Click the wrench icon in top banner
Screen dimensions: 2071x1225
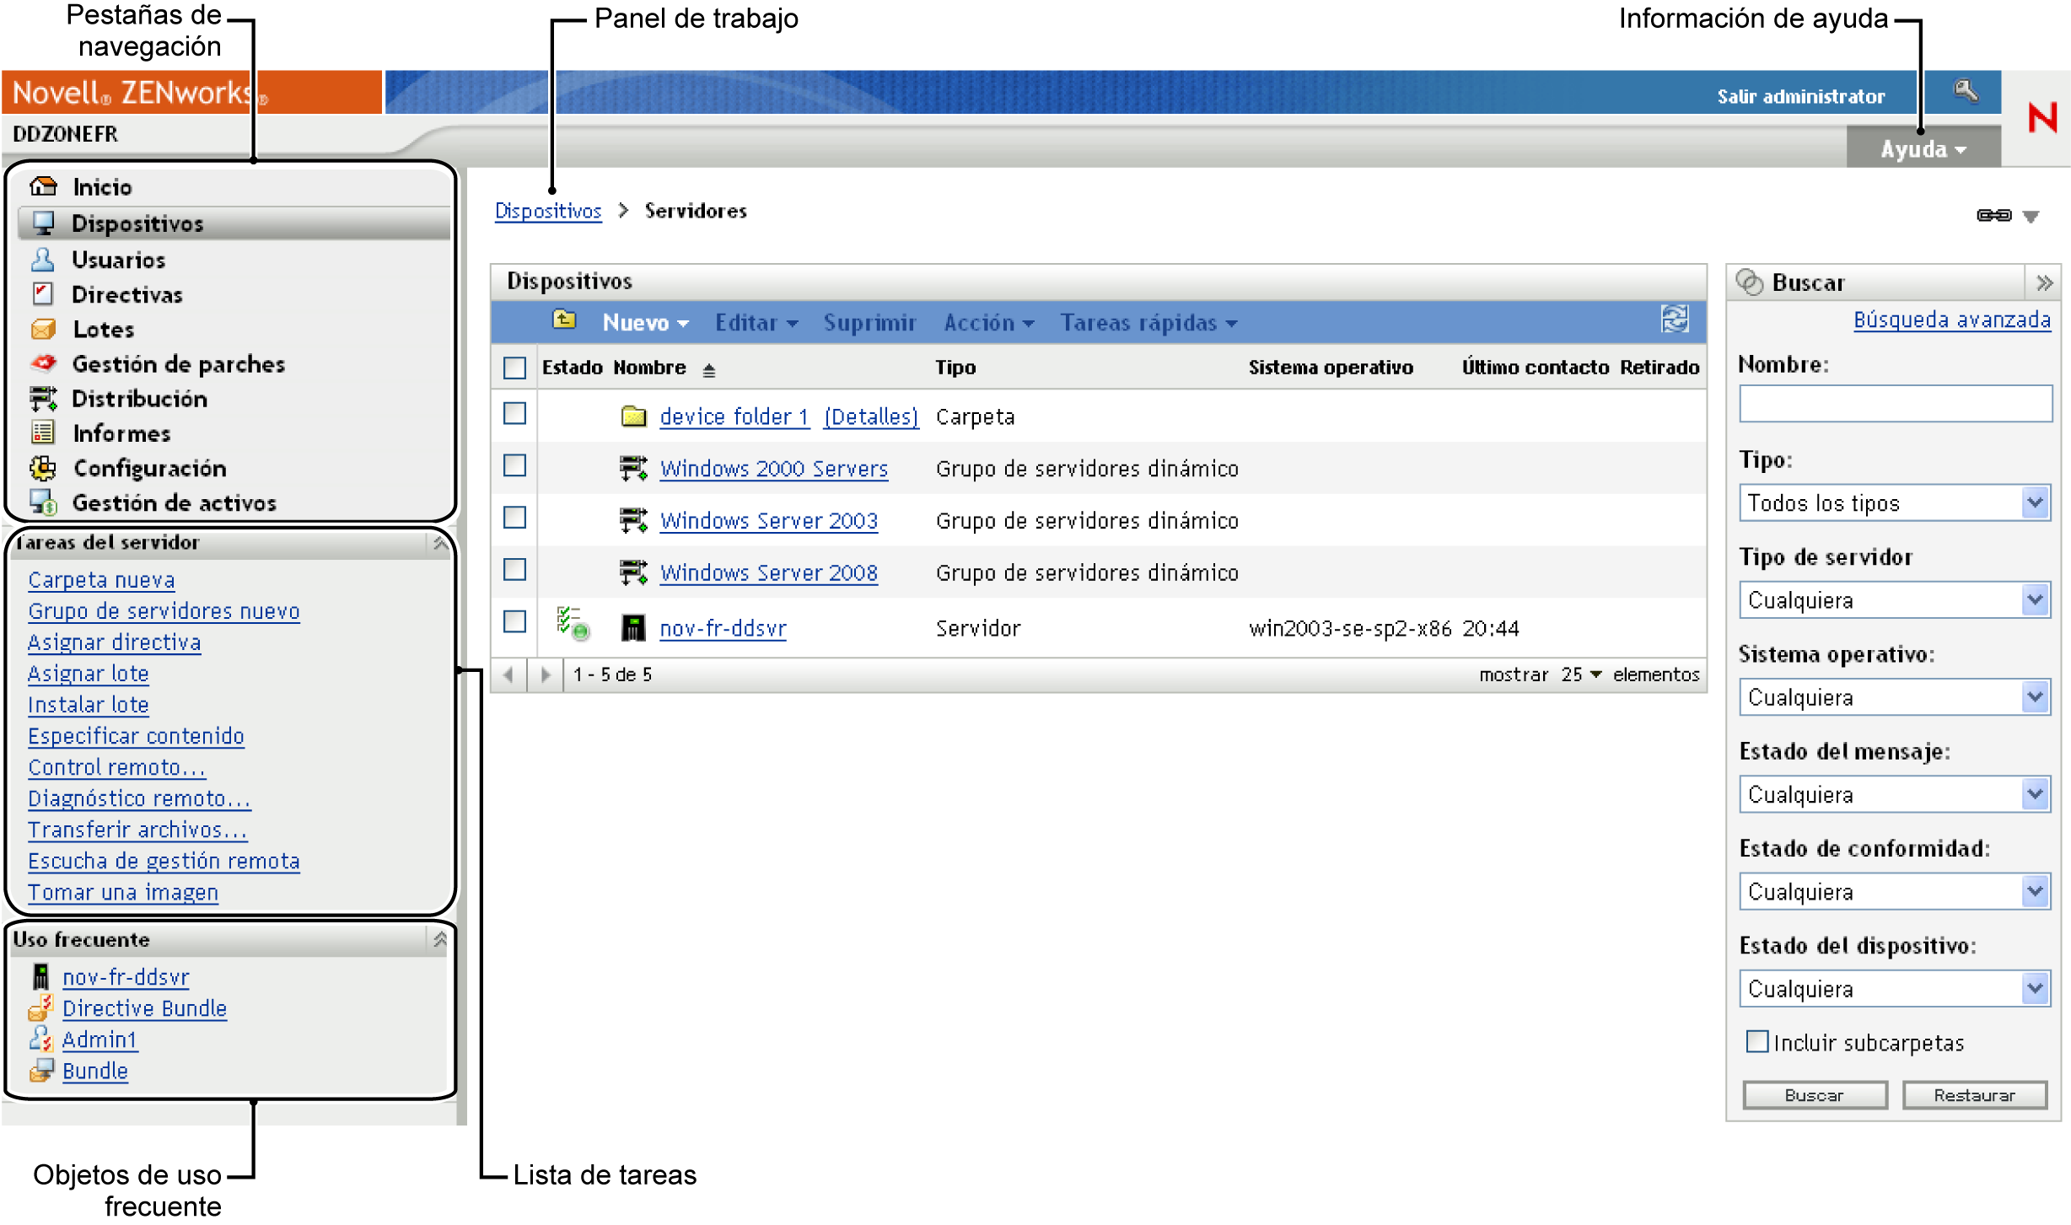[1965, 90]
